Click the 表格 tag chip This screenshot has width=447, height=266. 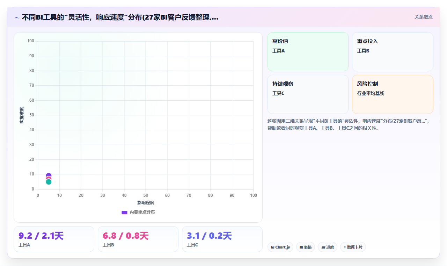pyautogui.click(x=306, y=247)
